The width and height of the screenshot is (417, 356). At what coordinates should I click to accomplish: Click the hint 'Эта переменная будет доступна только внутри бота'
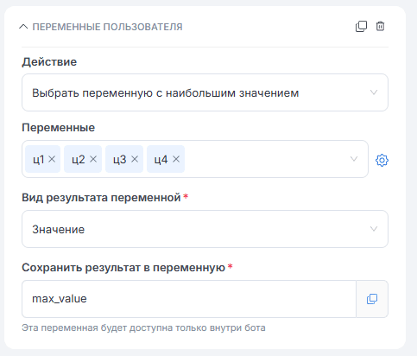coord(143,327)
